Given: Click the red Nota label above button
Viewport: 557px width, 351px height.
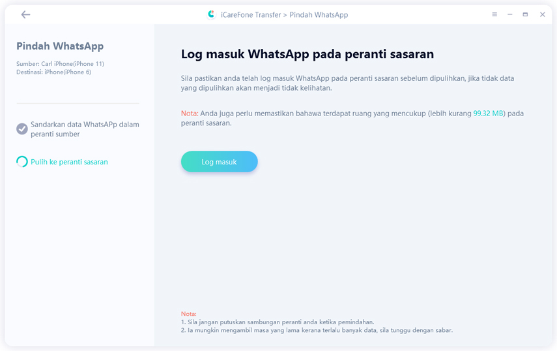Looking at the screenshot, I should pos(189,114).
